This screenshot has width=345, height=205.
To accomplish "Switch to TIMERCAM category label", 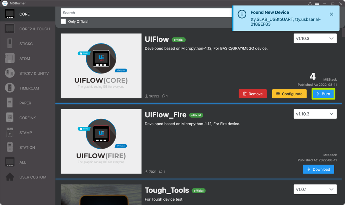I will pyautogui.click(x=29, y=88).
